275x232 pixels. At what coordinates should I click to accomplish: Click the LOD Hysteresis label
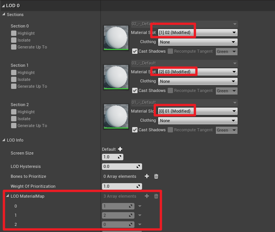point(26,166)
